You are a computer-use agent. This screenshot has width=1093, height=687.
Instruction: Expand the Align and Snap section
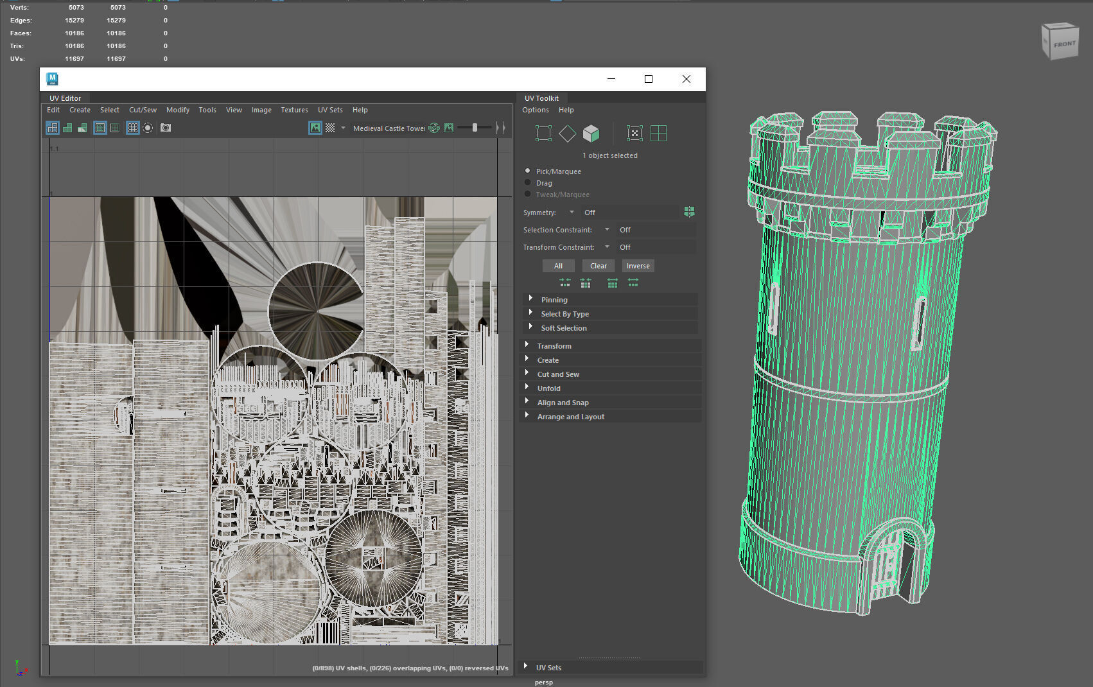point(611,402)
